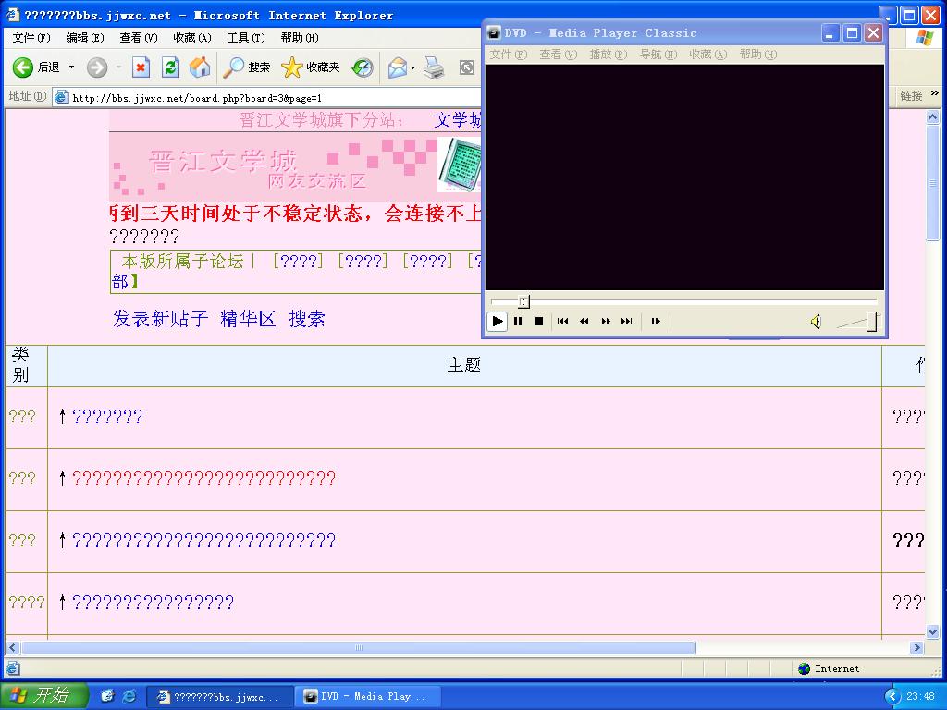Open the red question-mark topic link
Screen dimensions: 947x710
(x=203, y=479)
